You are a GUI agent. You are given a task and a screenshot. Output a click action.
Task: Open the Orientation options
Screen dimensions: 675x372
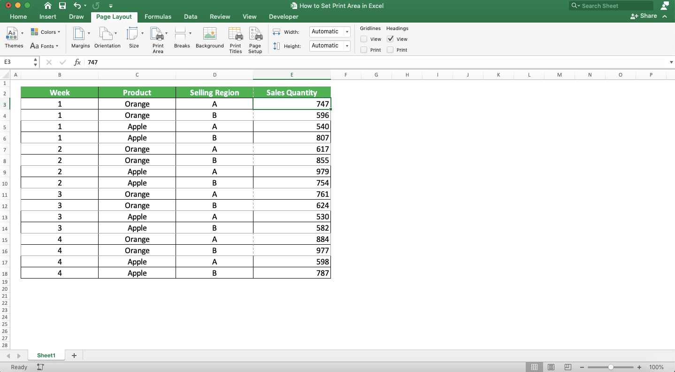[107, 38]
